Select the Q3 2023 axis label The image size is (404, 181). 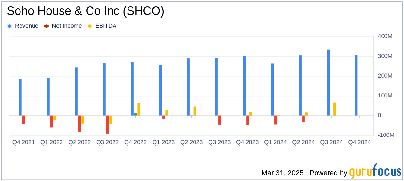(x=220, y=142)
